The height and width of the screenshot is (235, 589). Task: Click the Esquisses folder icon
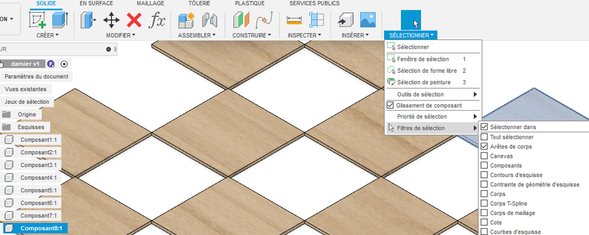(x=6, y=127)
